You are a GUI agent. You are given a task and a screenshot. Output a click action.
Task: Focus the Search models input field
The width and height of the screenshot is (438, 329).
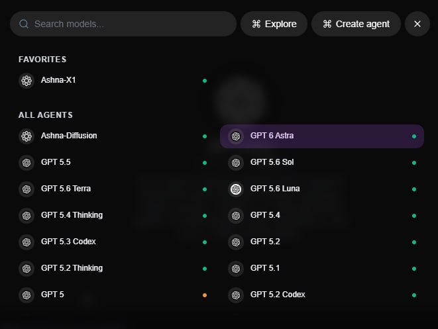(123, 24)
